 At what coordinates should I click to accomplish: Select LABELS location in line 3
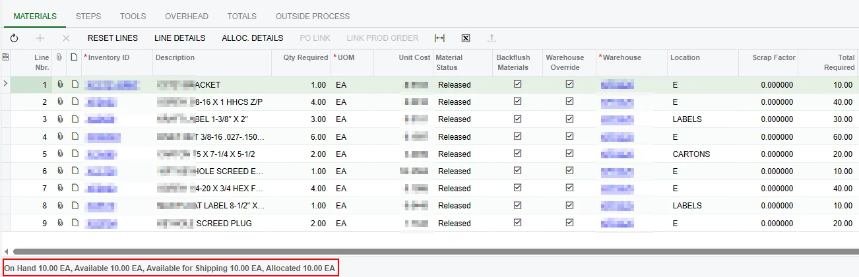tap(687, 119)
